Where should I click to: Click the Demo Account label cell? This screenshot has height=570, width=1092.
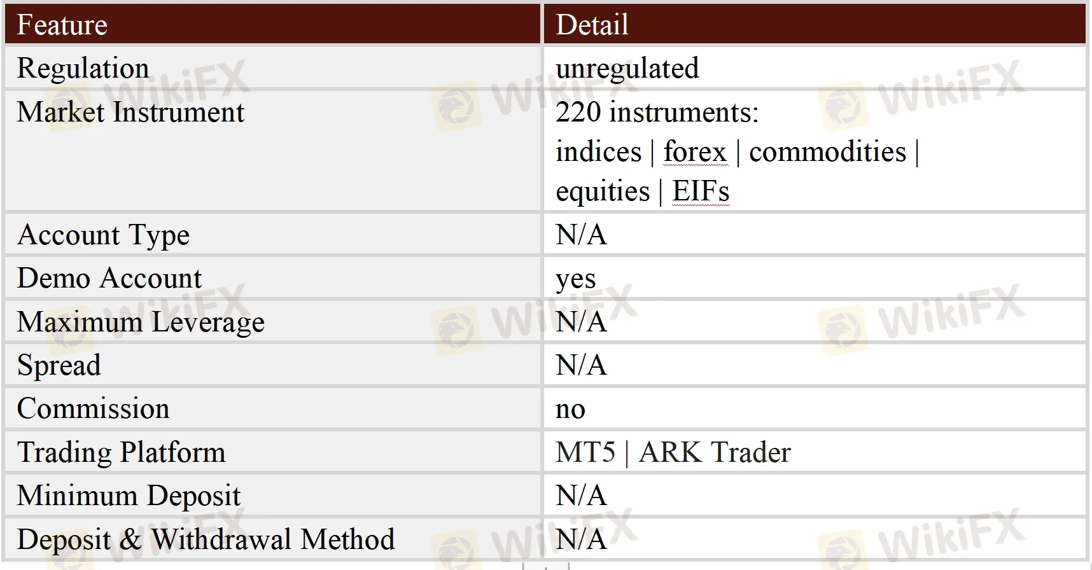tap(109, 278)
